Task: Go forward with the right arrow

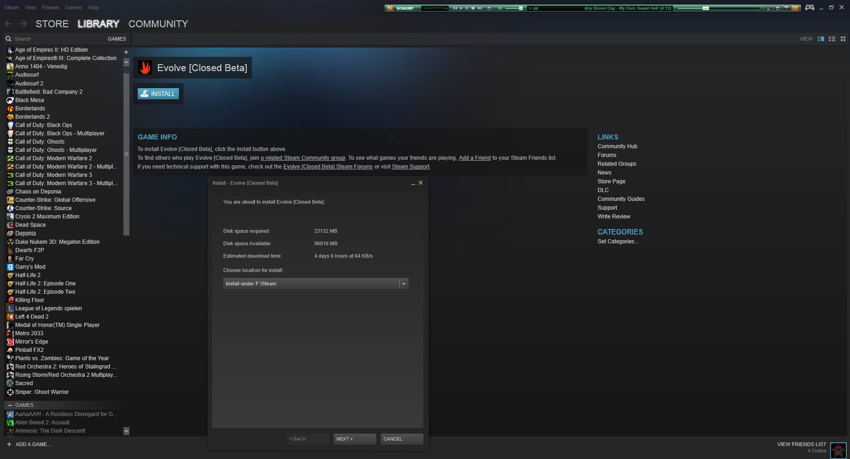Action: click(x=24, y=24)
